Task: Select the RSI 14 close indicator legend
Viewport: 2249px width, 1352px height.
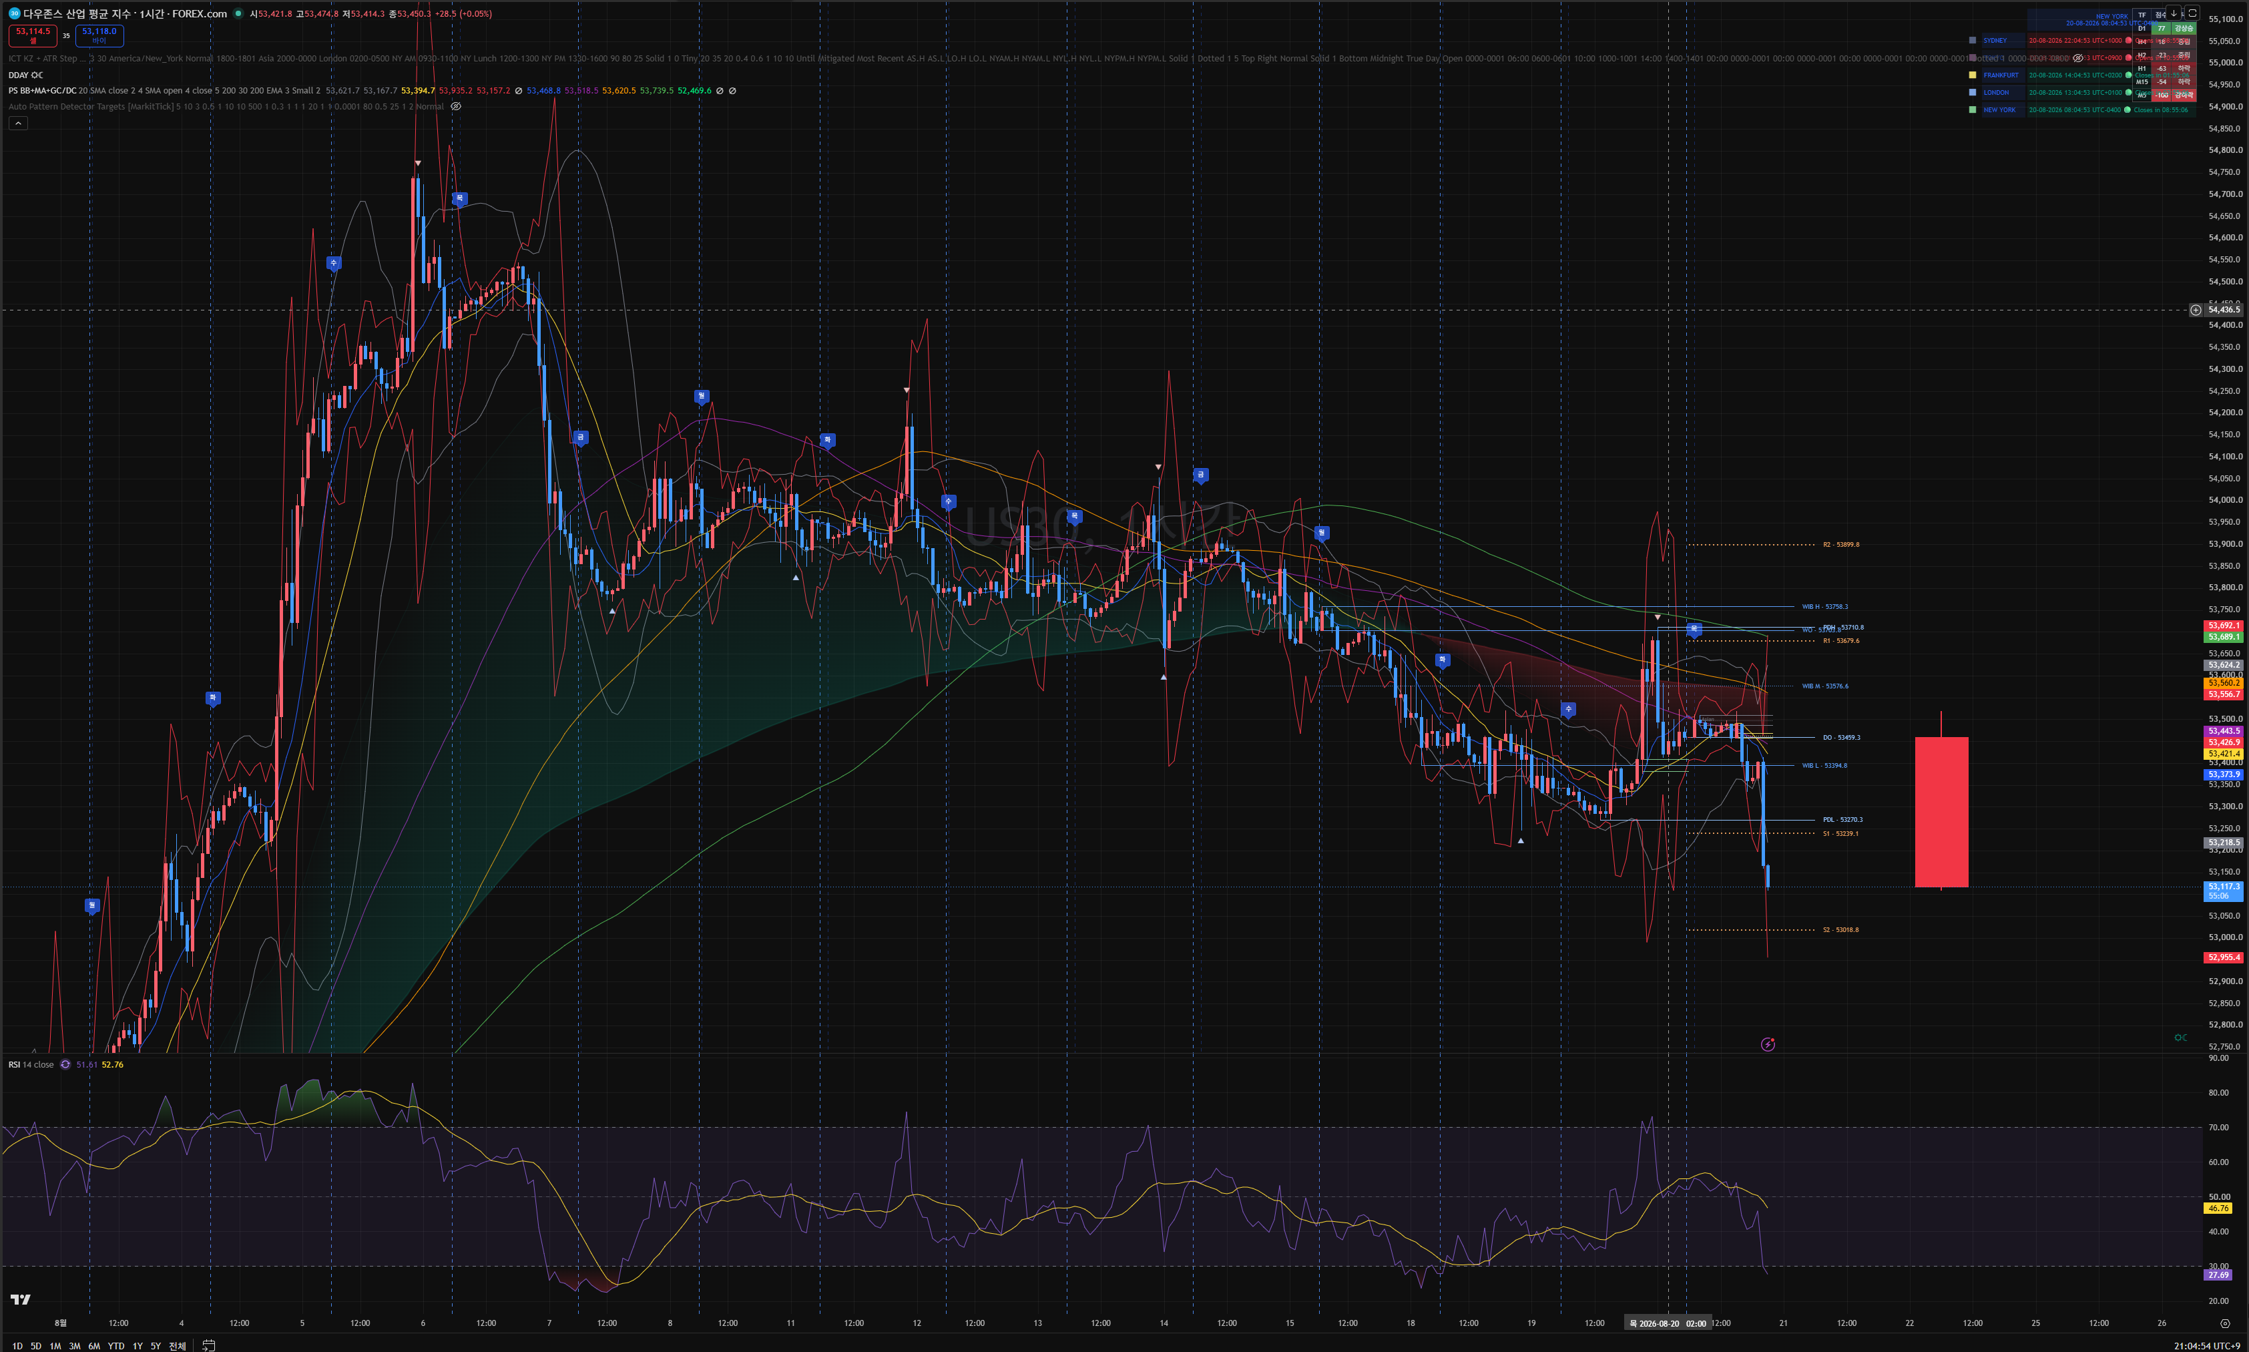Action: (x=31, y=1064)
